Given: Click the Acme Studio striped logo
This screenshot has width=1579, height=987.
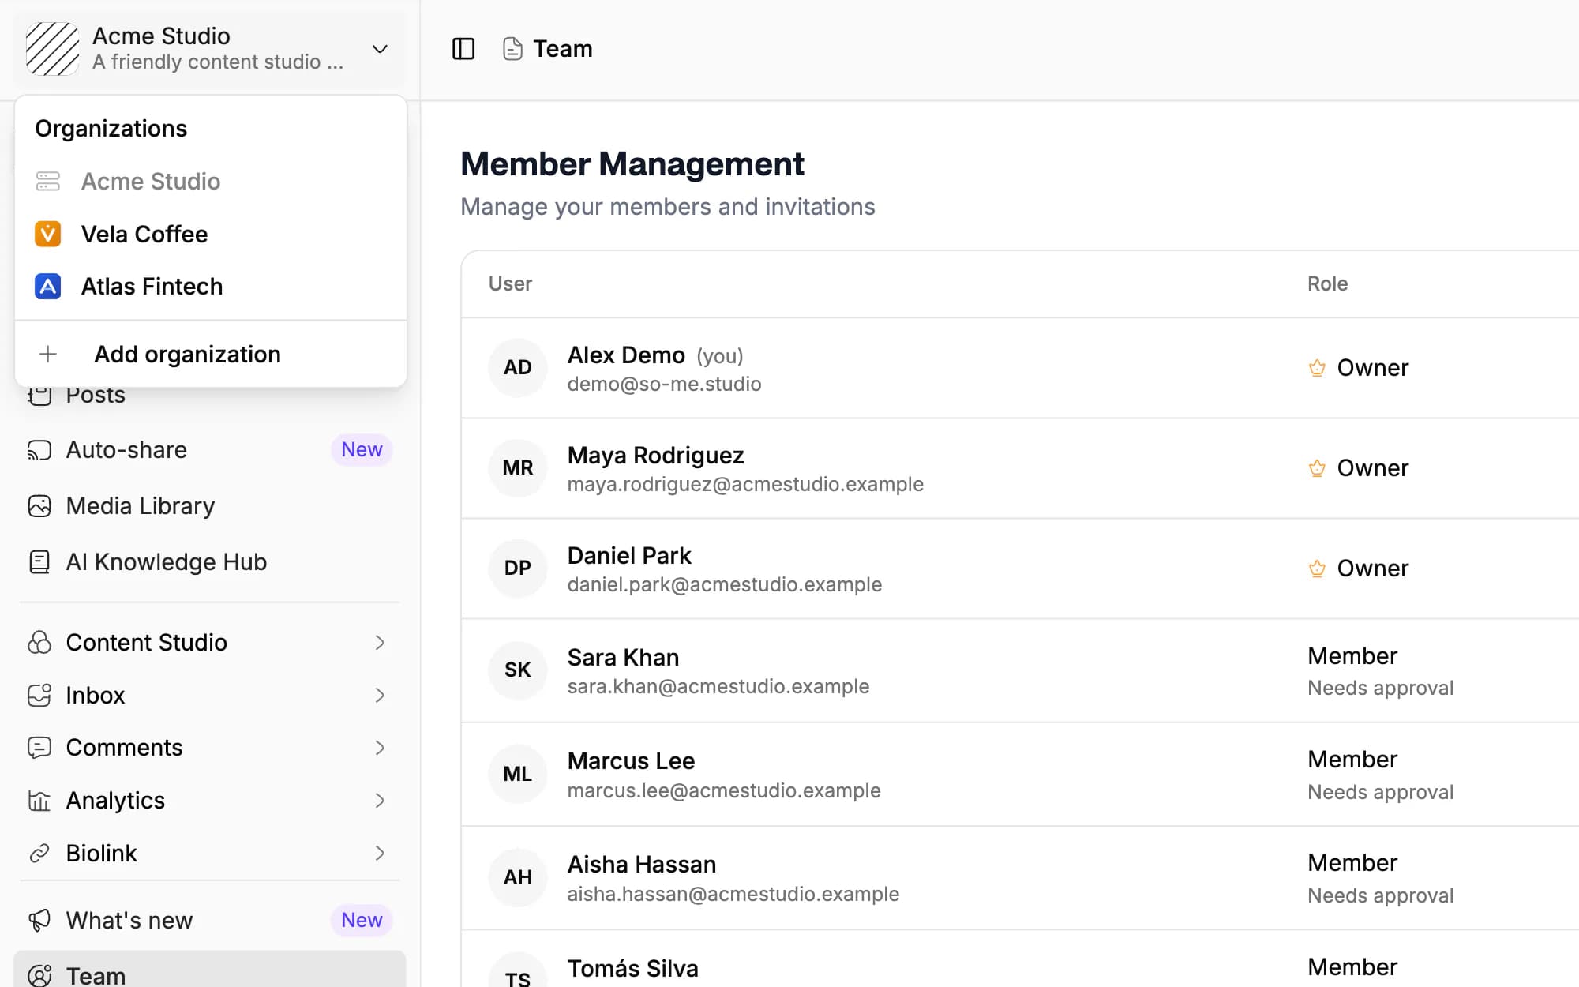Looking at the screenshot, I should 52,49.
